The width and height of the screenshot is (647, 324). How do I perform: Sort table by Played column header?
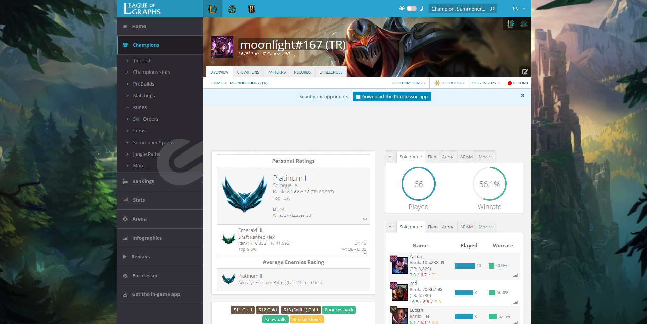469,246
